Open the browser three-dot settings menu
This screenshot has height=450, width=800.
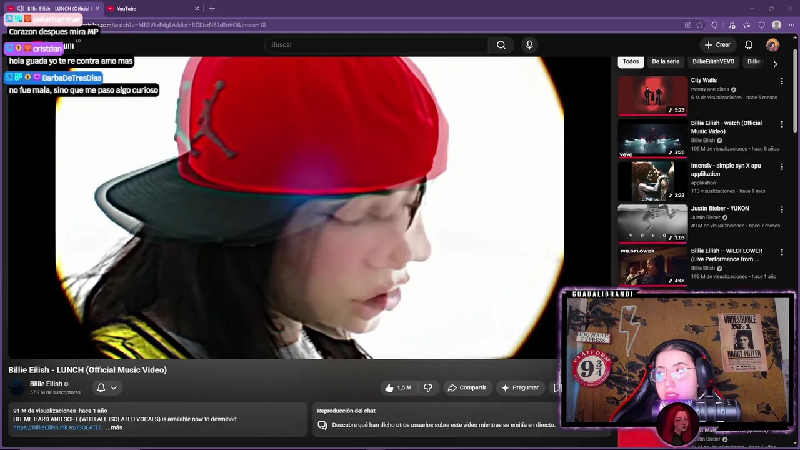(x=791, y=25)
